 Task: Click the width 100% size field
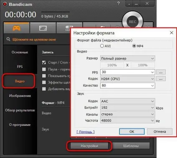coord(112,65)
